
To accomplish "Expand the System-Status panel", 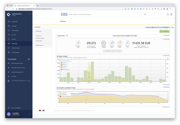I will click(x=61, y=35).
